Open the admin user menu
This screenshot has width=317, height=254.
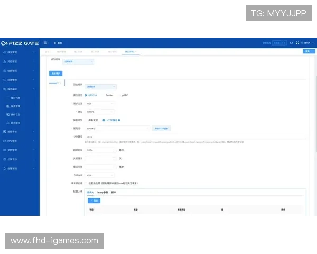[306, 42]
